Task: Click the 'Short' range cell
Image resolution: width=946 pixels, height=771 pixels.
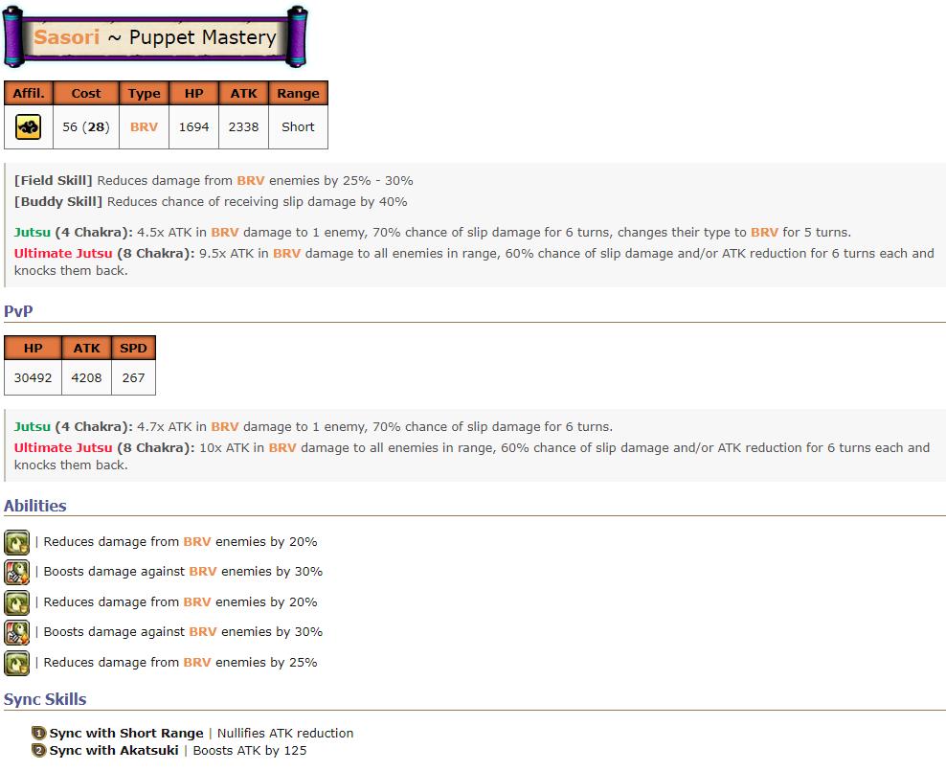Action: (x=298, y=126)
